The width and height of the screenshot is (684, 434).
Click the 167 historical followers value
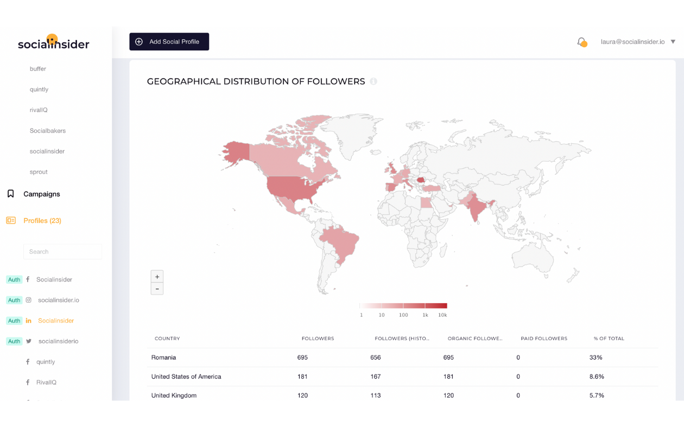pyautogui.click(x=376, y=376)
